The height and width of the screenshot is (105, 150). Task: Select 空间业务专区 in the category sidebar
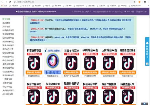[8, 38]
